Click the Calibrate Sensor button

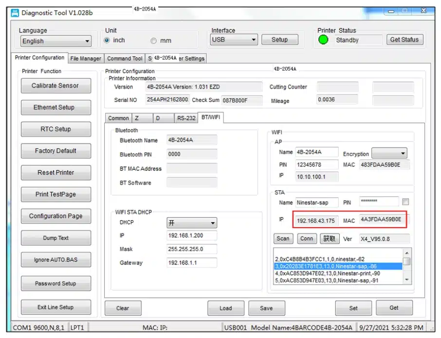[x=55, y=86]
